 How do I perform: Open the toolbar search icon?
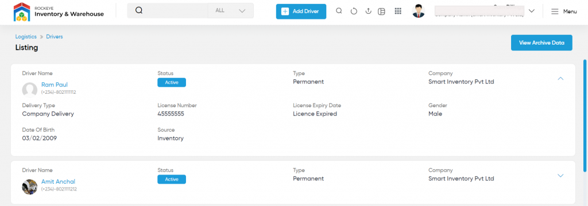[x=339, y=11]
